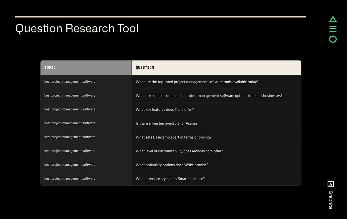The image size is (347, 219).
Task: Click the Graphite logo icon
Action: [x=331, y=184]
